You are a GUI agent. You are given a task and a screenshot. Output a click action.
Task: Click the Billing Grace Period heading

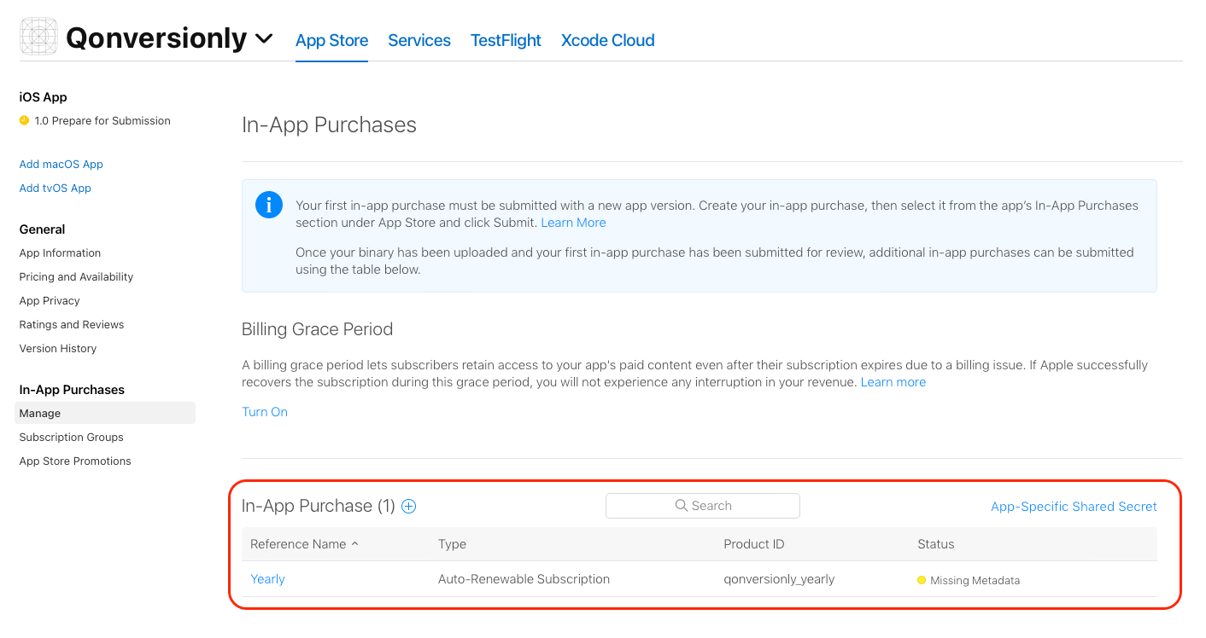click(x=317, y=329)
